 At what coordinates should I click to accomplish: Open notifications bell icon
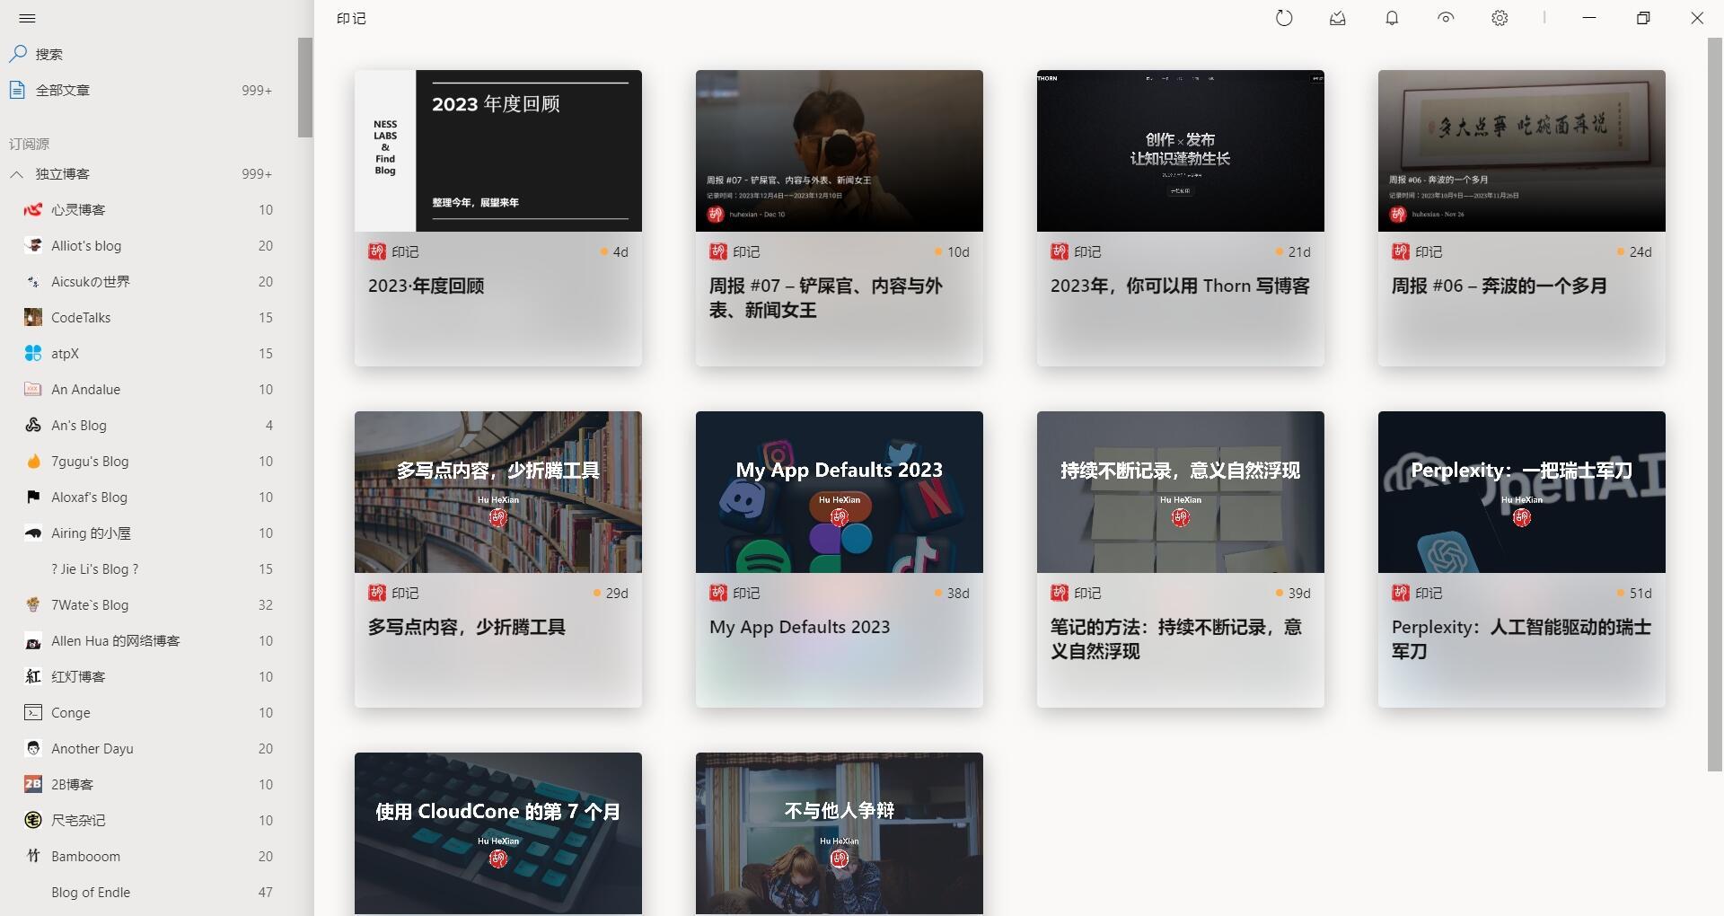[x=1392, y=18]
